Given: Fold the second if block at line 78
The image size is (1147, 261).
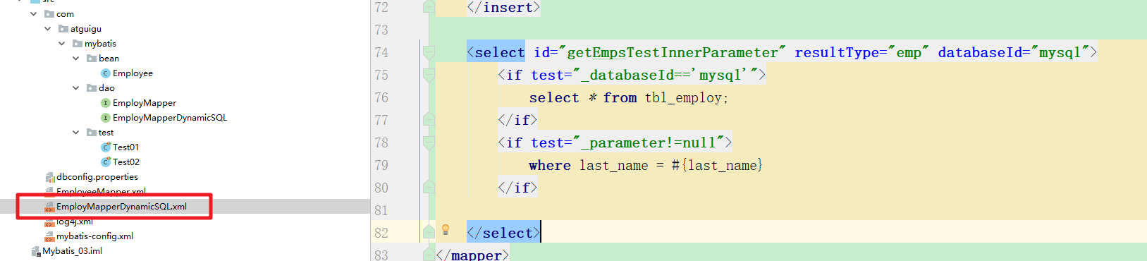Looking at the screenshot, I should [429, 142].
